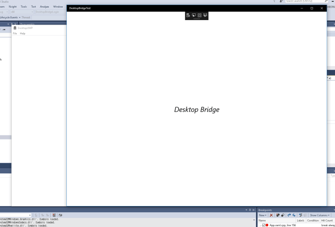
Task: Click the DesktopUWP window app icon
Action: coord(15,28)
